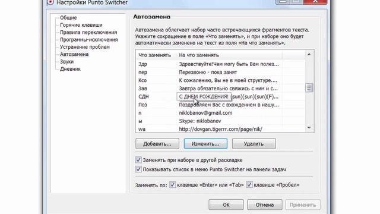The width and height of the screenshot is (380, 214).
Task: Click the autocorrect list scrollbar thumb
Action: click(x=309, y=88)
